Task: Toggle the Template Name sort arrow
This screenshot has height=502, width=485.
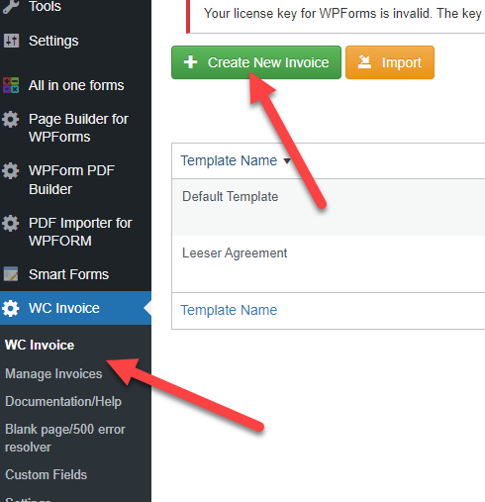Action: (287, 161)
